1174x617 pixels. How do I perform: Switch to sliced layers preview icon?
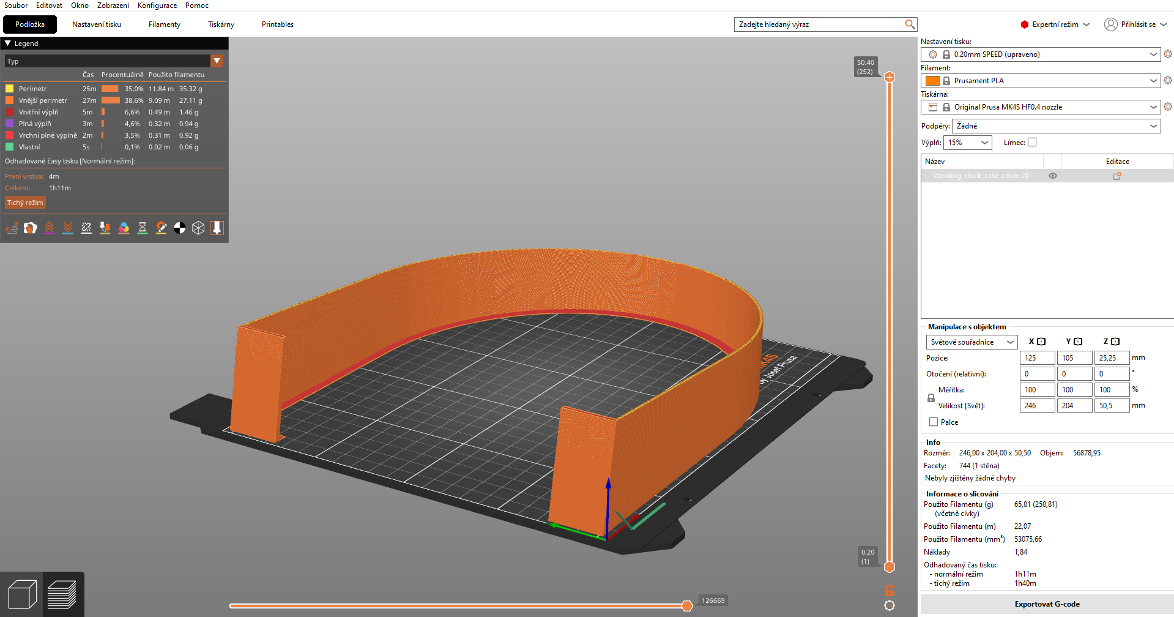[62, 594]
